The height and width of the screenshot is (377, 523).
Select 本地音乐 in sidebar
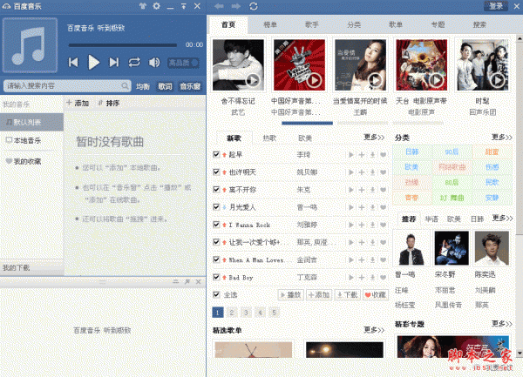click(x=31, y=140)
